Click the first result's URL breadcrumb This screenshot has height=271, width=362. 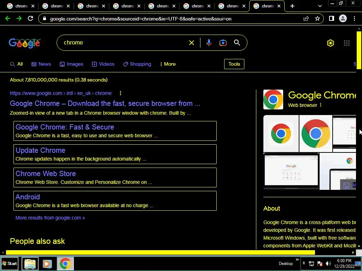click(61, 93)
